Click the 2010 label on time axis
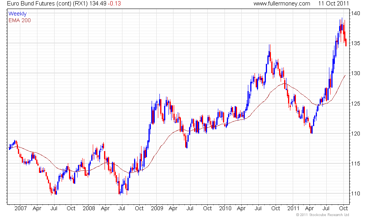Viewport: 382px width, 218px height. tap(225, 208)
